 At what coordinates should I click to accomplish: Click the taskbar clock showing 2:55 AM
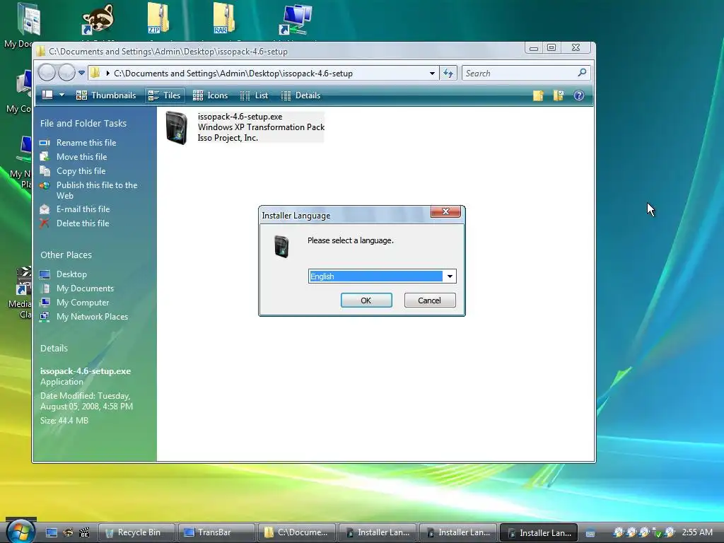(x=696, y=532)
